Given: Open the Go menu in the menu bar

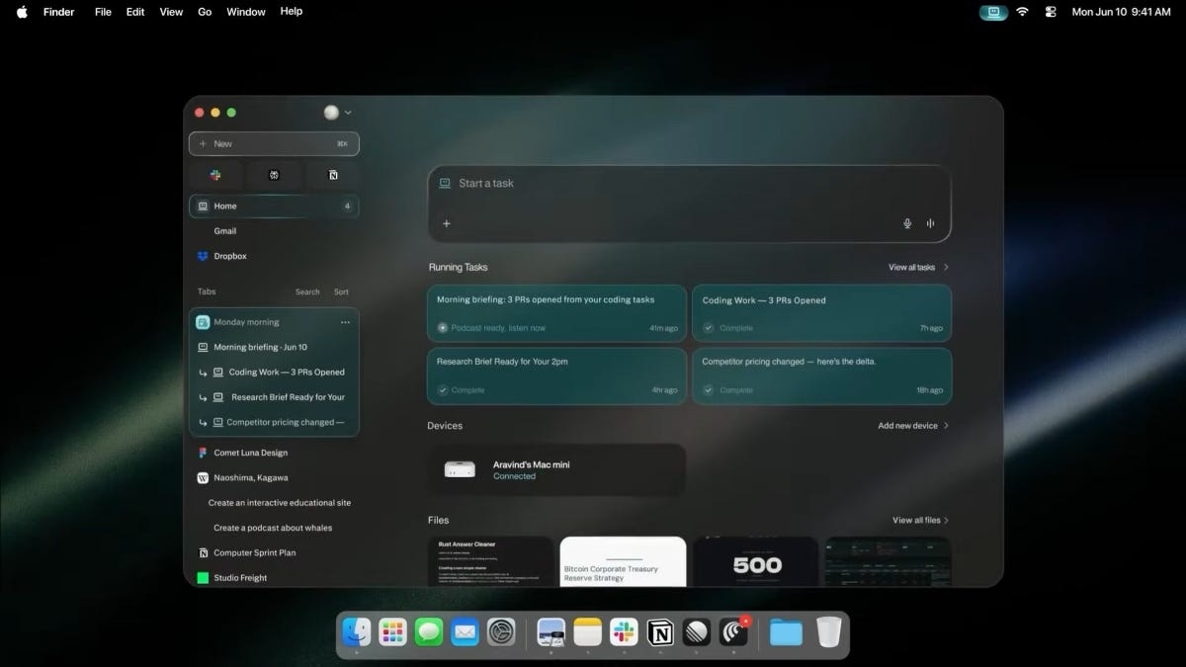Looking at the screenshot, I should [204, 11].
